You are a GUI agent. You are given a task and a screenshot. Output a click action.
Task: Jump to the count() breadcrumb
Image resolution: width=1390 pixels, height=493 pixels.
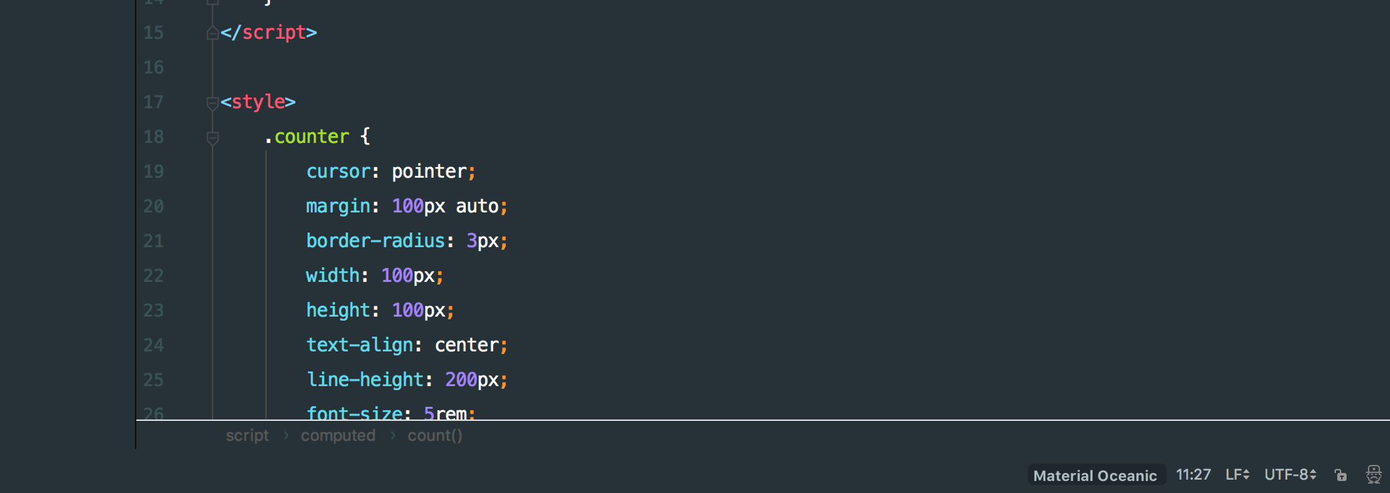pyautogui.click(x=435, y=436)
